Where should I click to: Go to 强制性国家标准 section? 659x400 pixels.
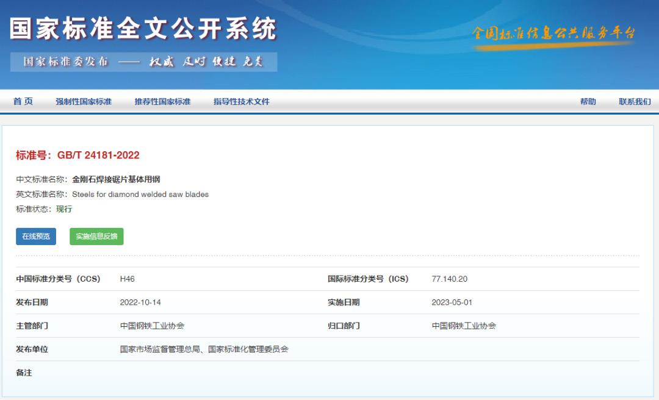84,102
